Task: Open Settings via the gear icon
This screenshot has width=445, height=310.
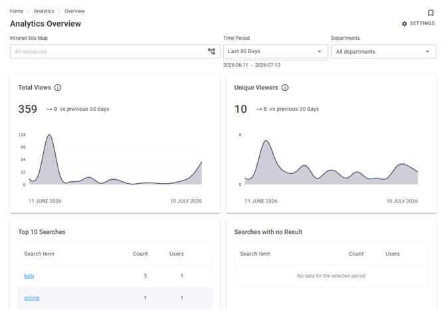Action: point(404,24)
